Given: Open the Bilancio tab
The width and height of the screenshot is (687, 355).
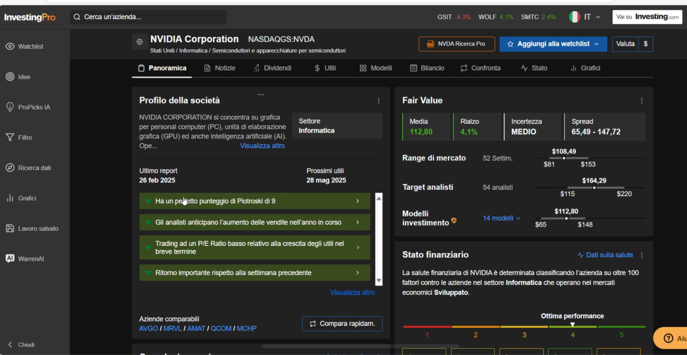Looking at the screenshot, I should (427, 68).
